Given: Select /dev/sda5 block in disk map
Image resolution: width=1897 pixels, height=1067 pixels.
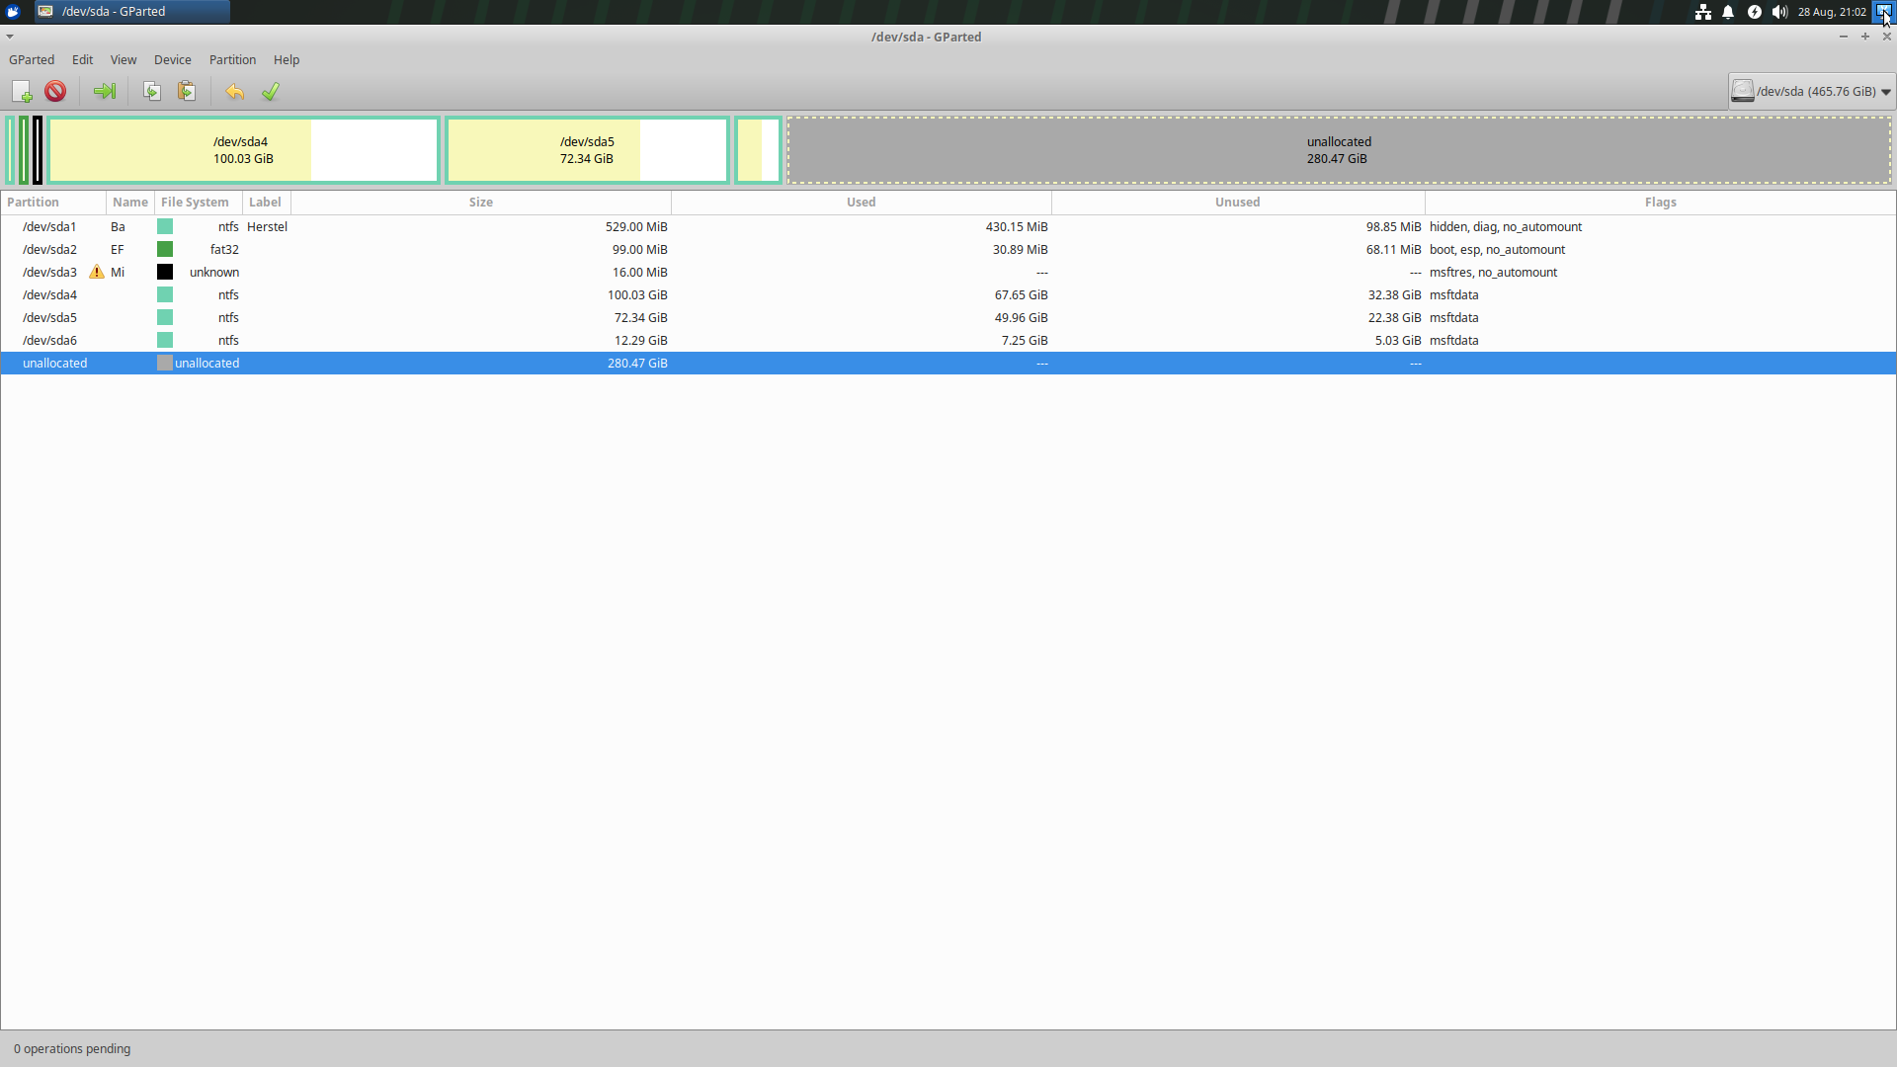Looking at the screenshot, I should [x=587, y=150].
